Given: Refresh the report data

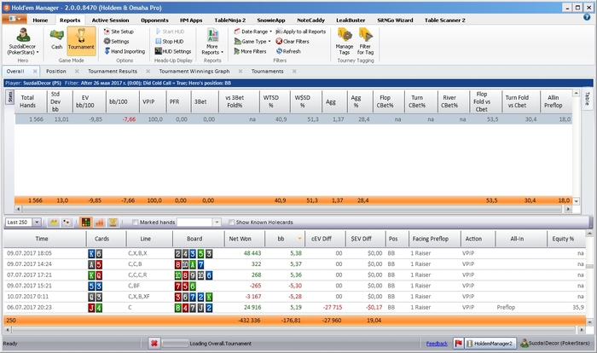Looking at the screenshot, I should tap(288, 51).
